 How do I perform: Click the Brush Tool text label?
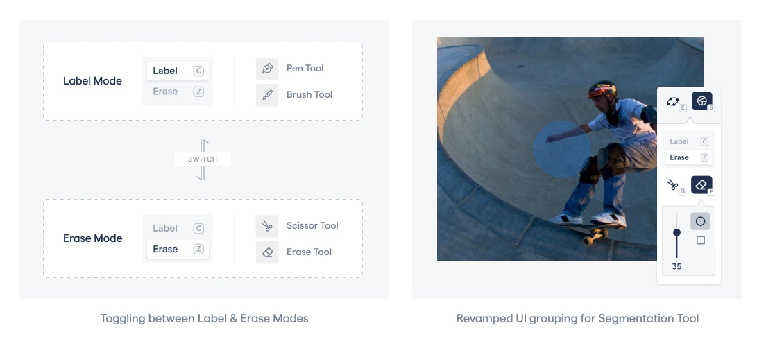pos(309,95)
